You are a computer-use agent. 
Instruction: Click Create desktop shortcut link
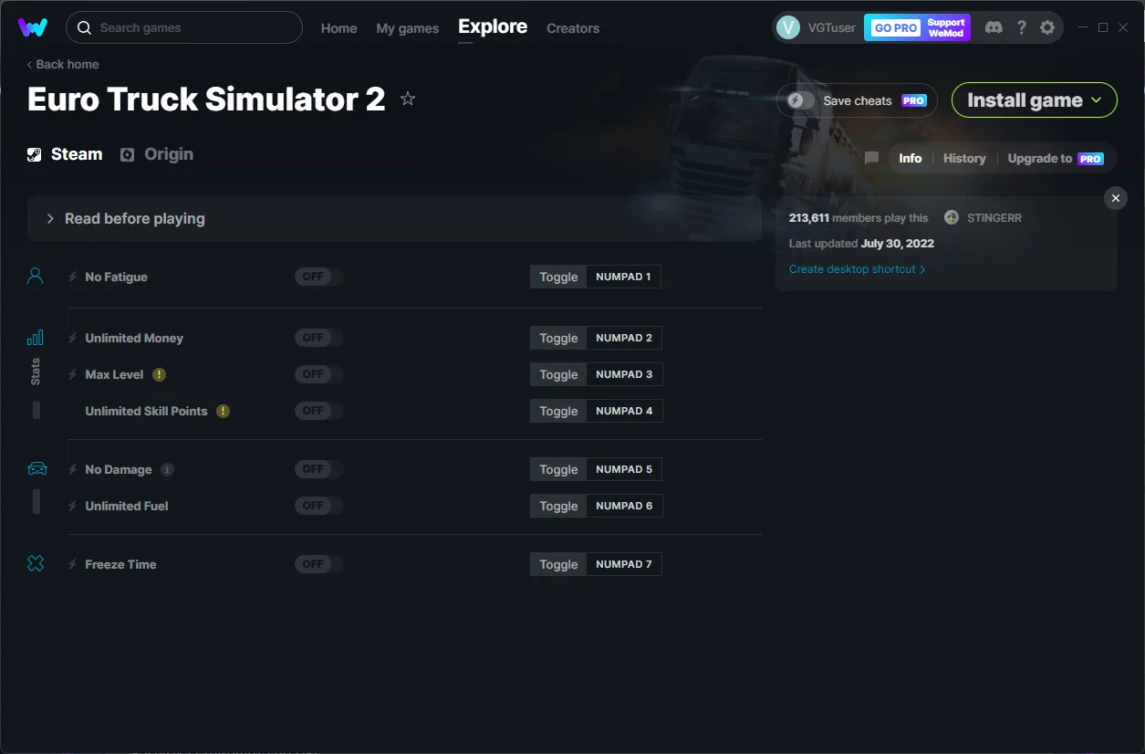click(x=858, y=269)
